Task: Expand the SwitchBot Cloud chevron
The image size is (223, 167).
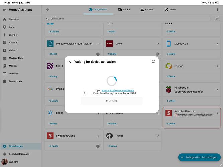Action: pyautogui.click(x=99, y=136)
